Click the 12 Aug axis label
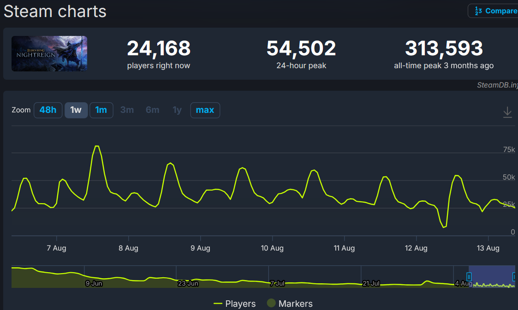518x310 pixels. pyautogui.click(x=416, y=248)
